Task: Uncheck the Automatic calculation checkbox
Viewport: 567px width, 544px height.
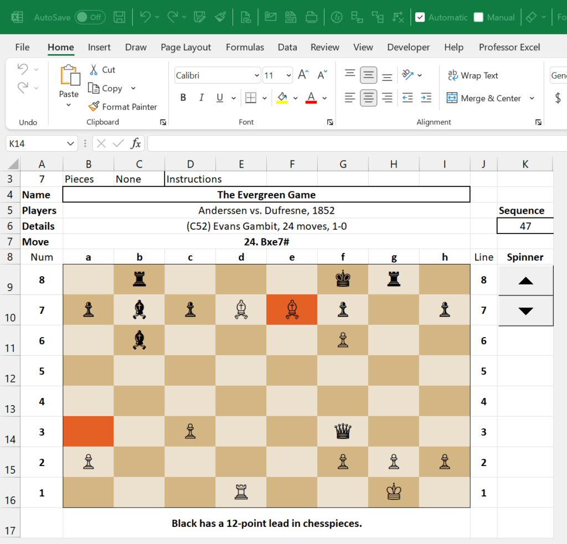Action: pos(420,17)
